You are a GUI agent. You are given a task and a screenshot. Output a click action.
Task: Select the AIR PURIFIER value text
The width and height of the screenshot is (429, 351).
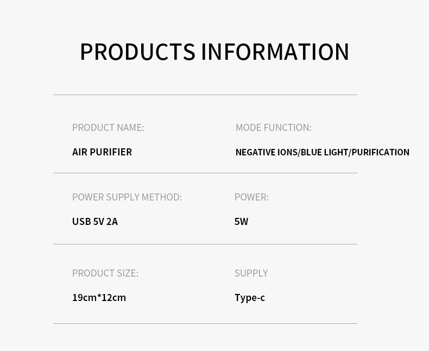(102, 152)
